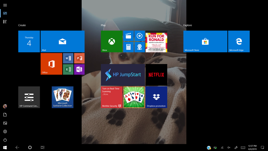Click the muted volume tray icon
The image size is (268, 151).
[x=229, y=148]
